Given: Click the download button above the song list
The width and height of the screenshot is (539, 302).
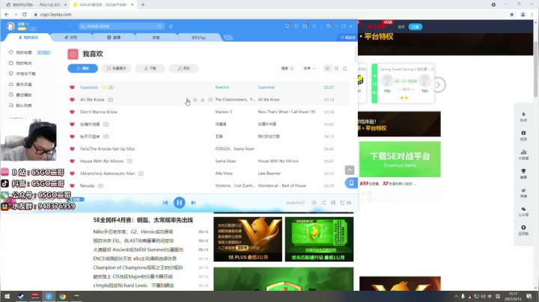Looking at the screenshot, I should 150,68.
